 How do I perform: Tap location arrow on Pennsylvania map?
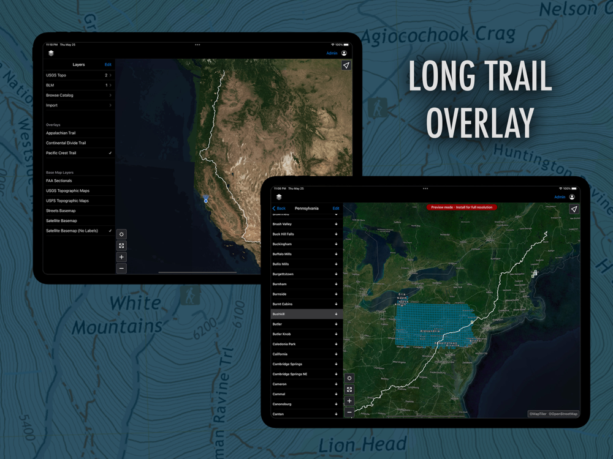(x=574, y=209)
